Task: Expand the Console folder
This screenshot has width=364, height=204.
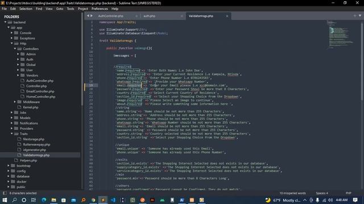Action: [x=11, y=33]
